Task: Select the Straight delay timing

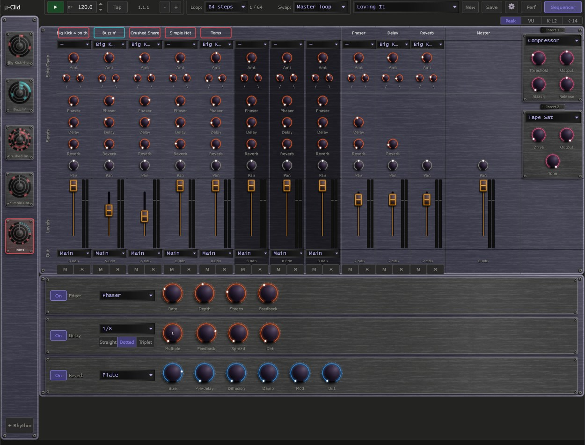Action: [108, 342]
